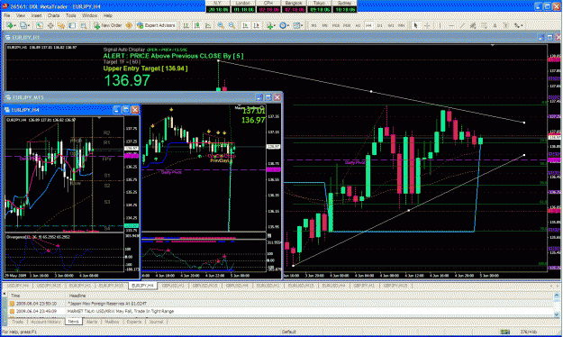Open the chart Templates icon

tap(296, 25)
